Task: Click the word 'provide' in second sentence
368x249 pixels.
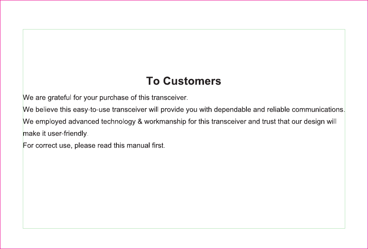Action: click(x=172, y=109)
